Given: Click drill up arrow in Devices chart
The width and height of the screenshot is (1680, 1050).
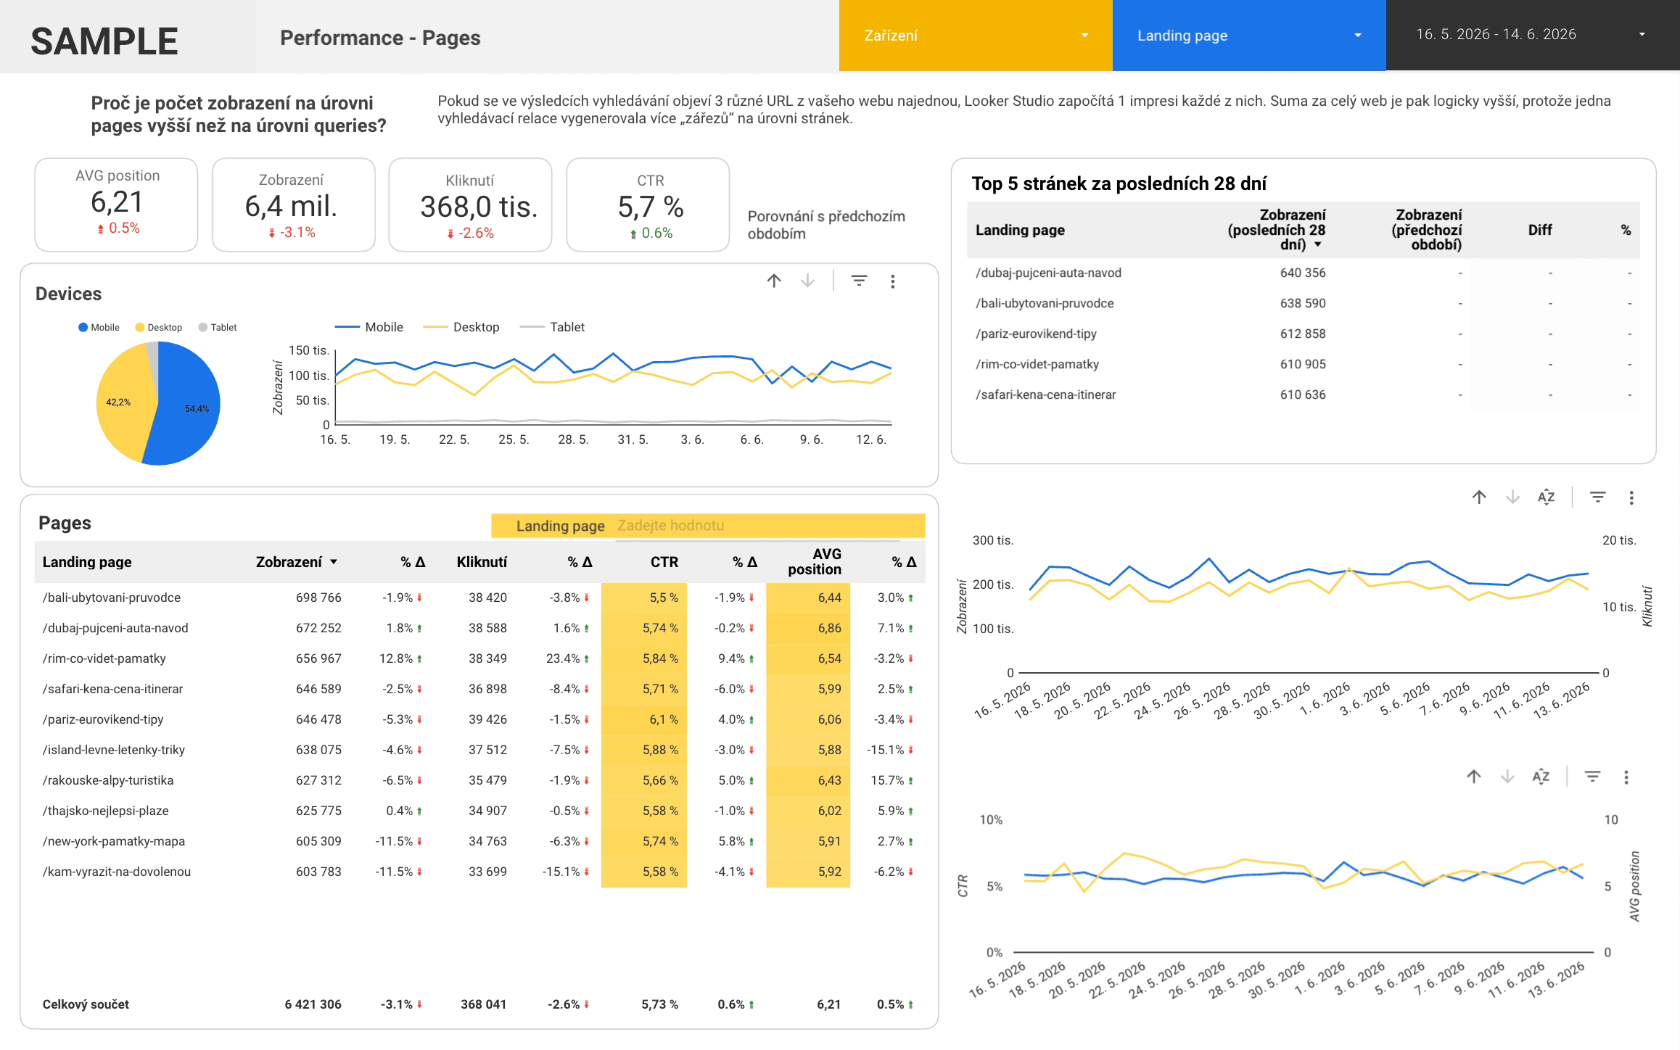Looking at the screenshot, I should click(774, 281).
